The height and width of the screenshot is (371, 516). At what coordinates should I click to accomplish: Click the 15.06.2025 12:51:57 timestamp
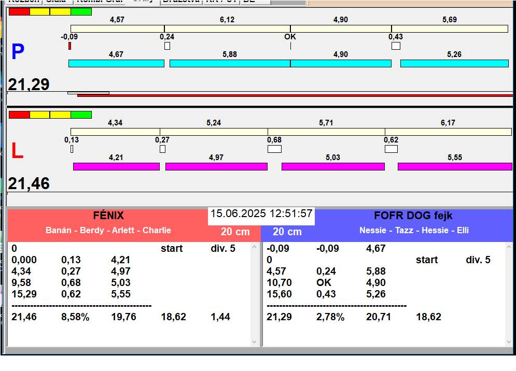(261, 214)
